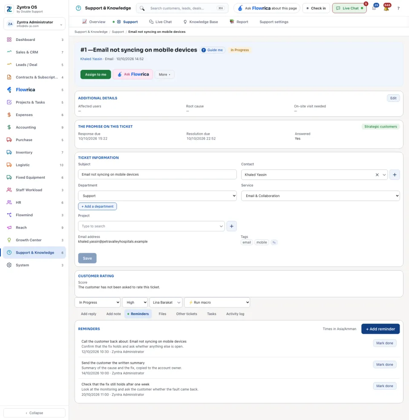The width and height of the screenshot is (409, 420).
Task: Open the Inventory truck icon
Action: click(9, 152)
